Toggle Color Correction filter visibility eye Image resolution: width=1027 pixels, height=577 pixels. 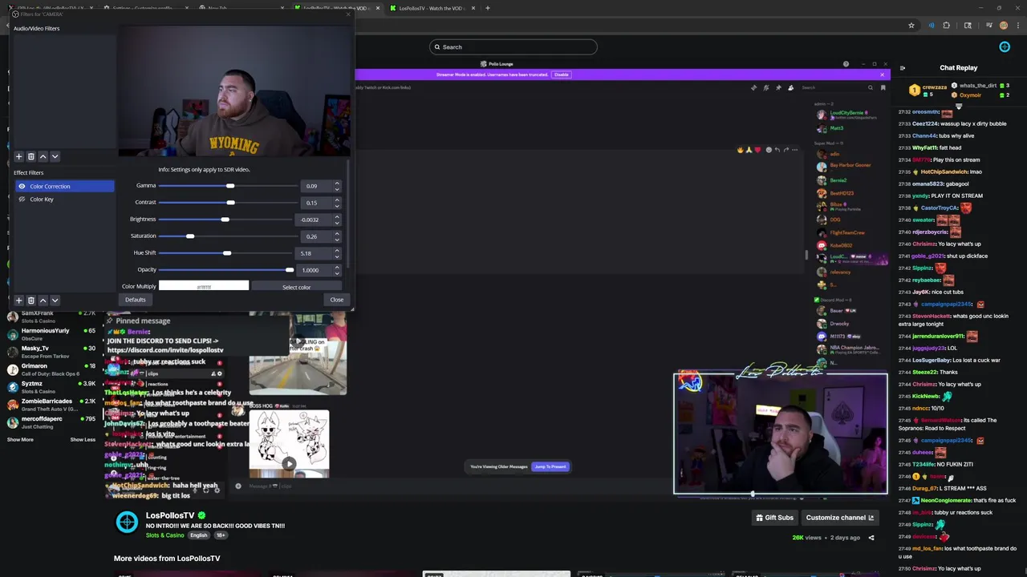22,186
